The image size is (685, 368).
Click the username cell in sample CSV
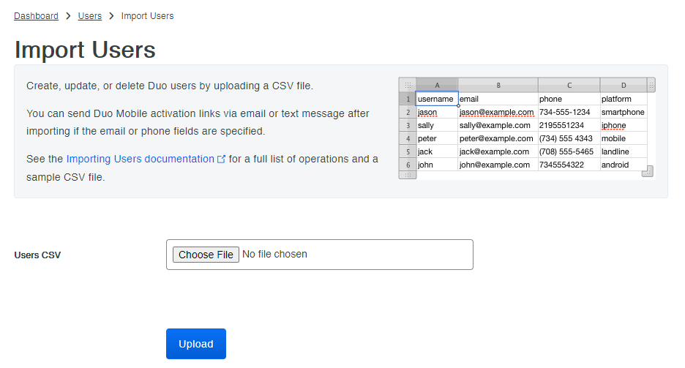tap(436, 99)
